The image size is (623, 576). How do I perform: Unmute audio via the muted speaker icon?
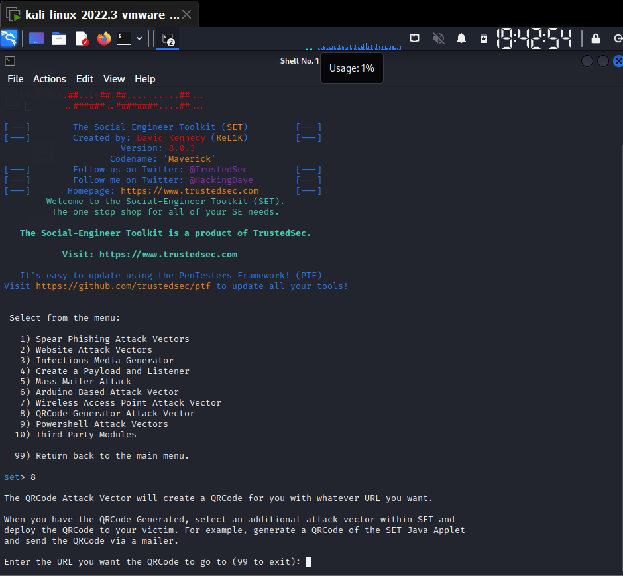pos(438,38)
